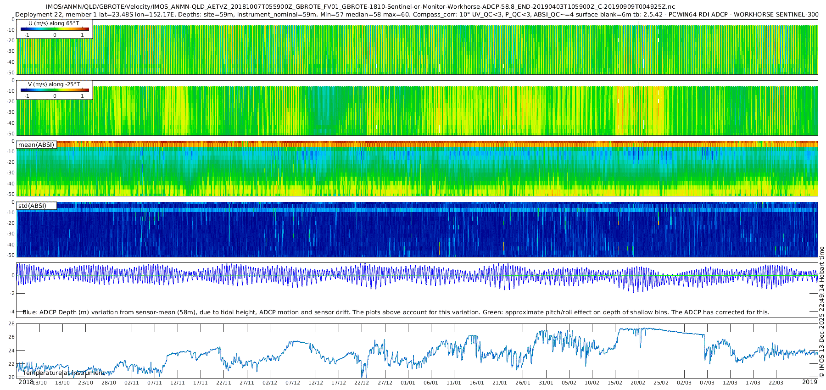Click the '20/02' date tick label
This screenshot has width=826, height=390.
tap(638, 383)
